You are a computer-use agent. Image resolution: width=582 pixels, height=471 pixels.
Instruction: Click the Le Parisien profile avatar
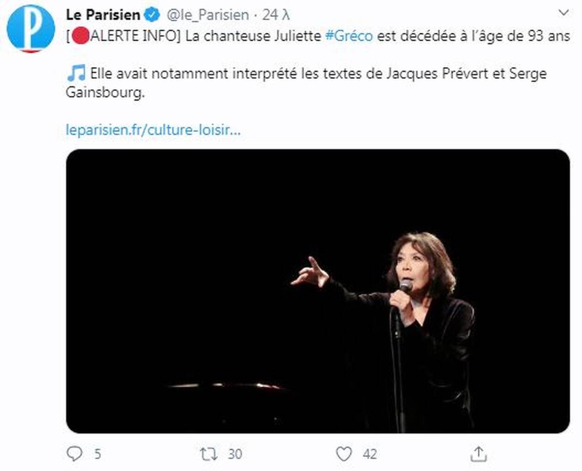click(31, 29)
